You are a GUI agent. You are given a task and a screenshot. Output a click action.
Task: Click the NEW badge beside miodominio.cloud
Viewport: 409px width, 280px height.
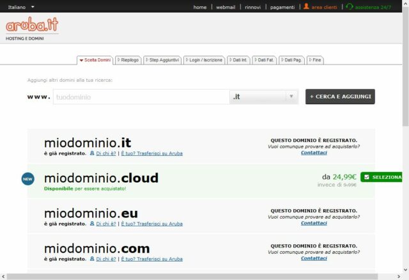(x=28, y=178)
